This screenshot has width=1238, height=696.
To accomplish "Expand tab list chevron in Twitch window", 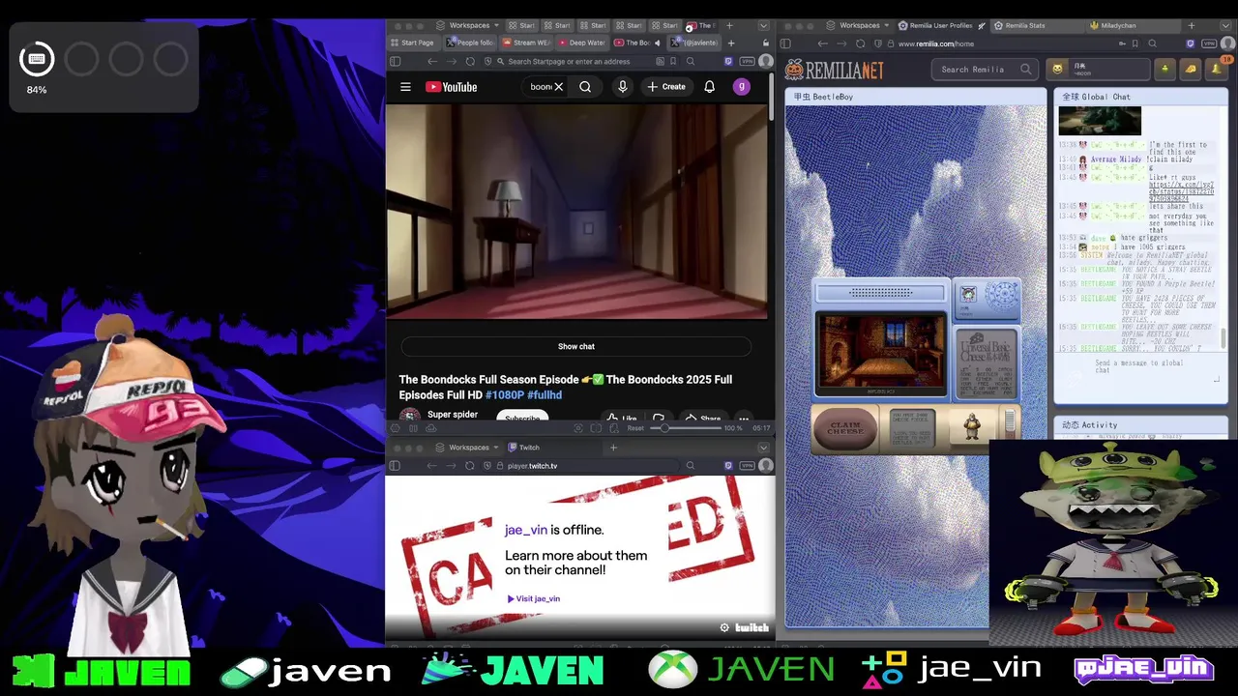I will 763,448.
